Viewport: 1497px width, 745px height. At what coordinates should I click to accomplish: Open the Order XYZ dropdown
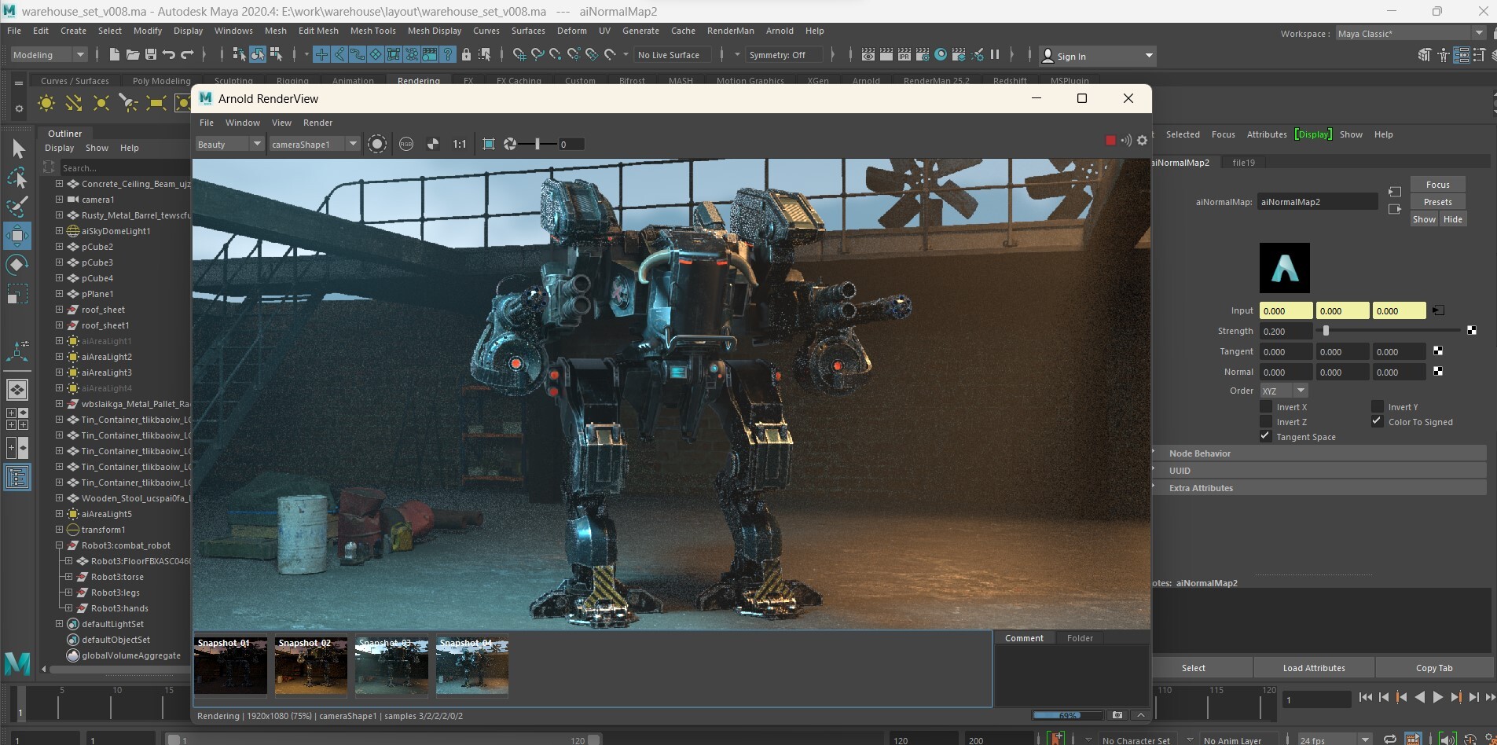click(1284, 391)
